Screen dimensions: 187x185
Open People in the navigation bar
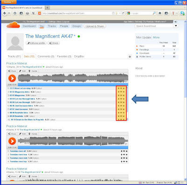64,26
